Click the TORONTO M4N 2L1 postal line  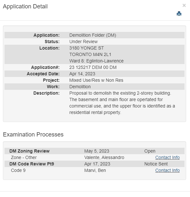(90, 54)
